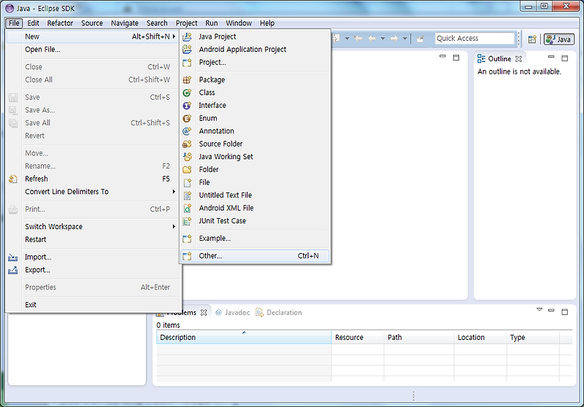Select New in the File menu

tap(93, 36)
